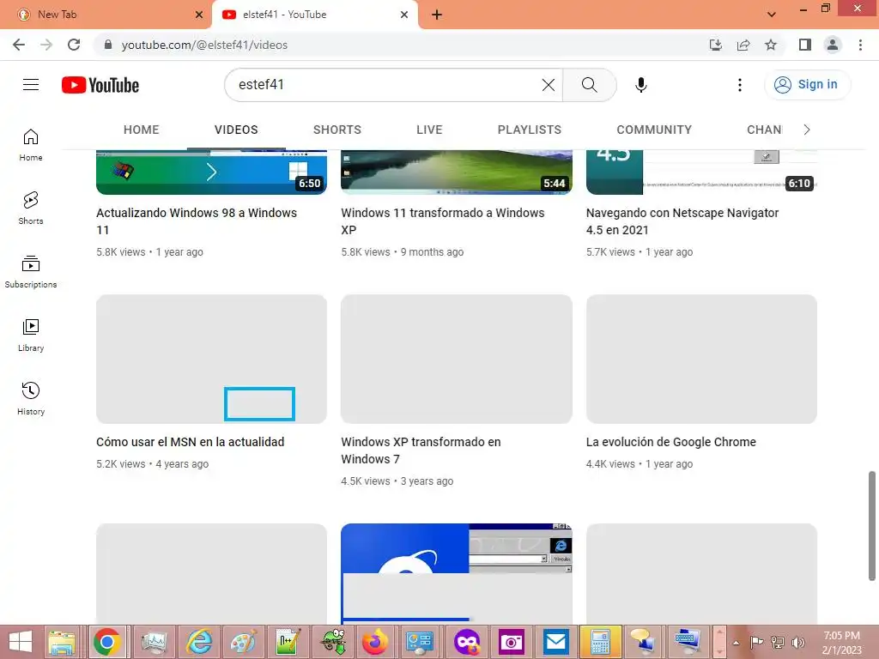The height and width of the screenshot is (659, 879).
Task: Open the tab search chevron
Action: point(772,15)
